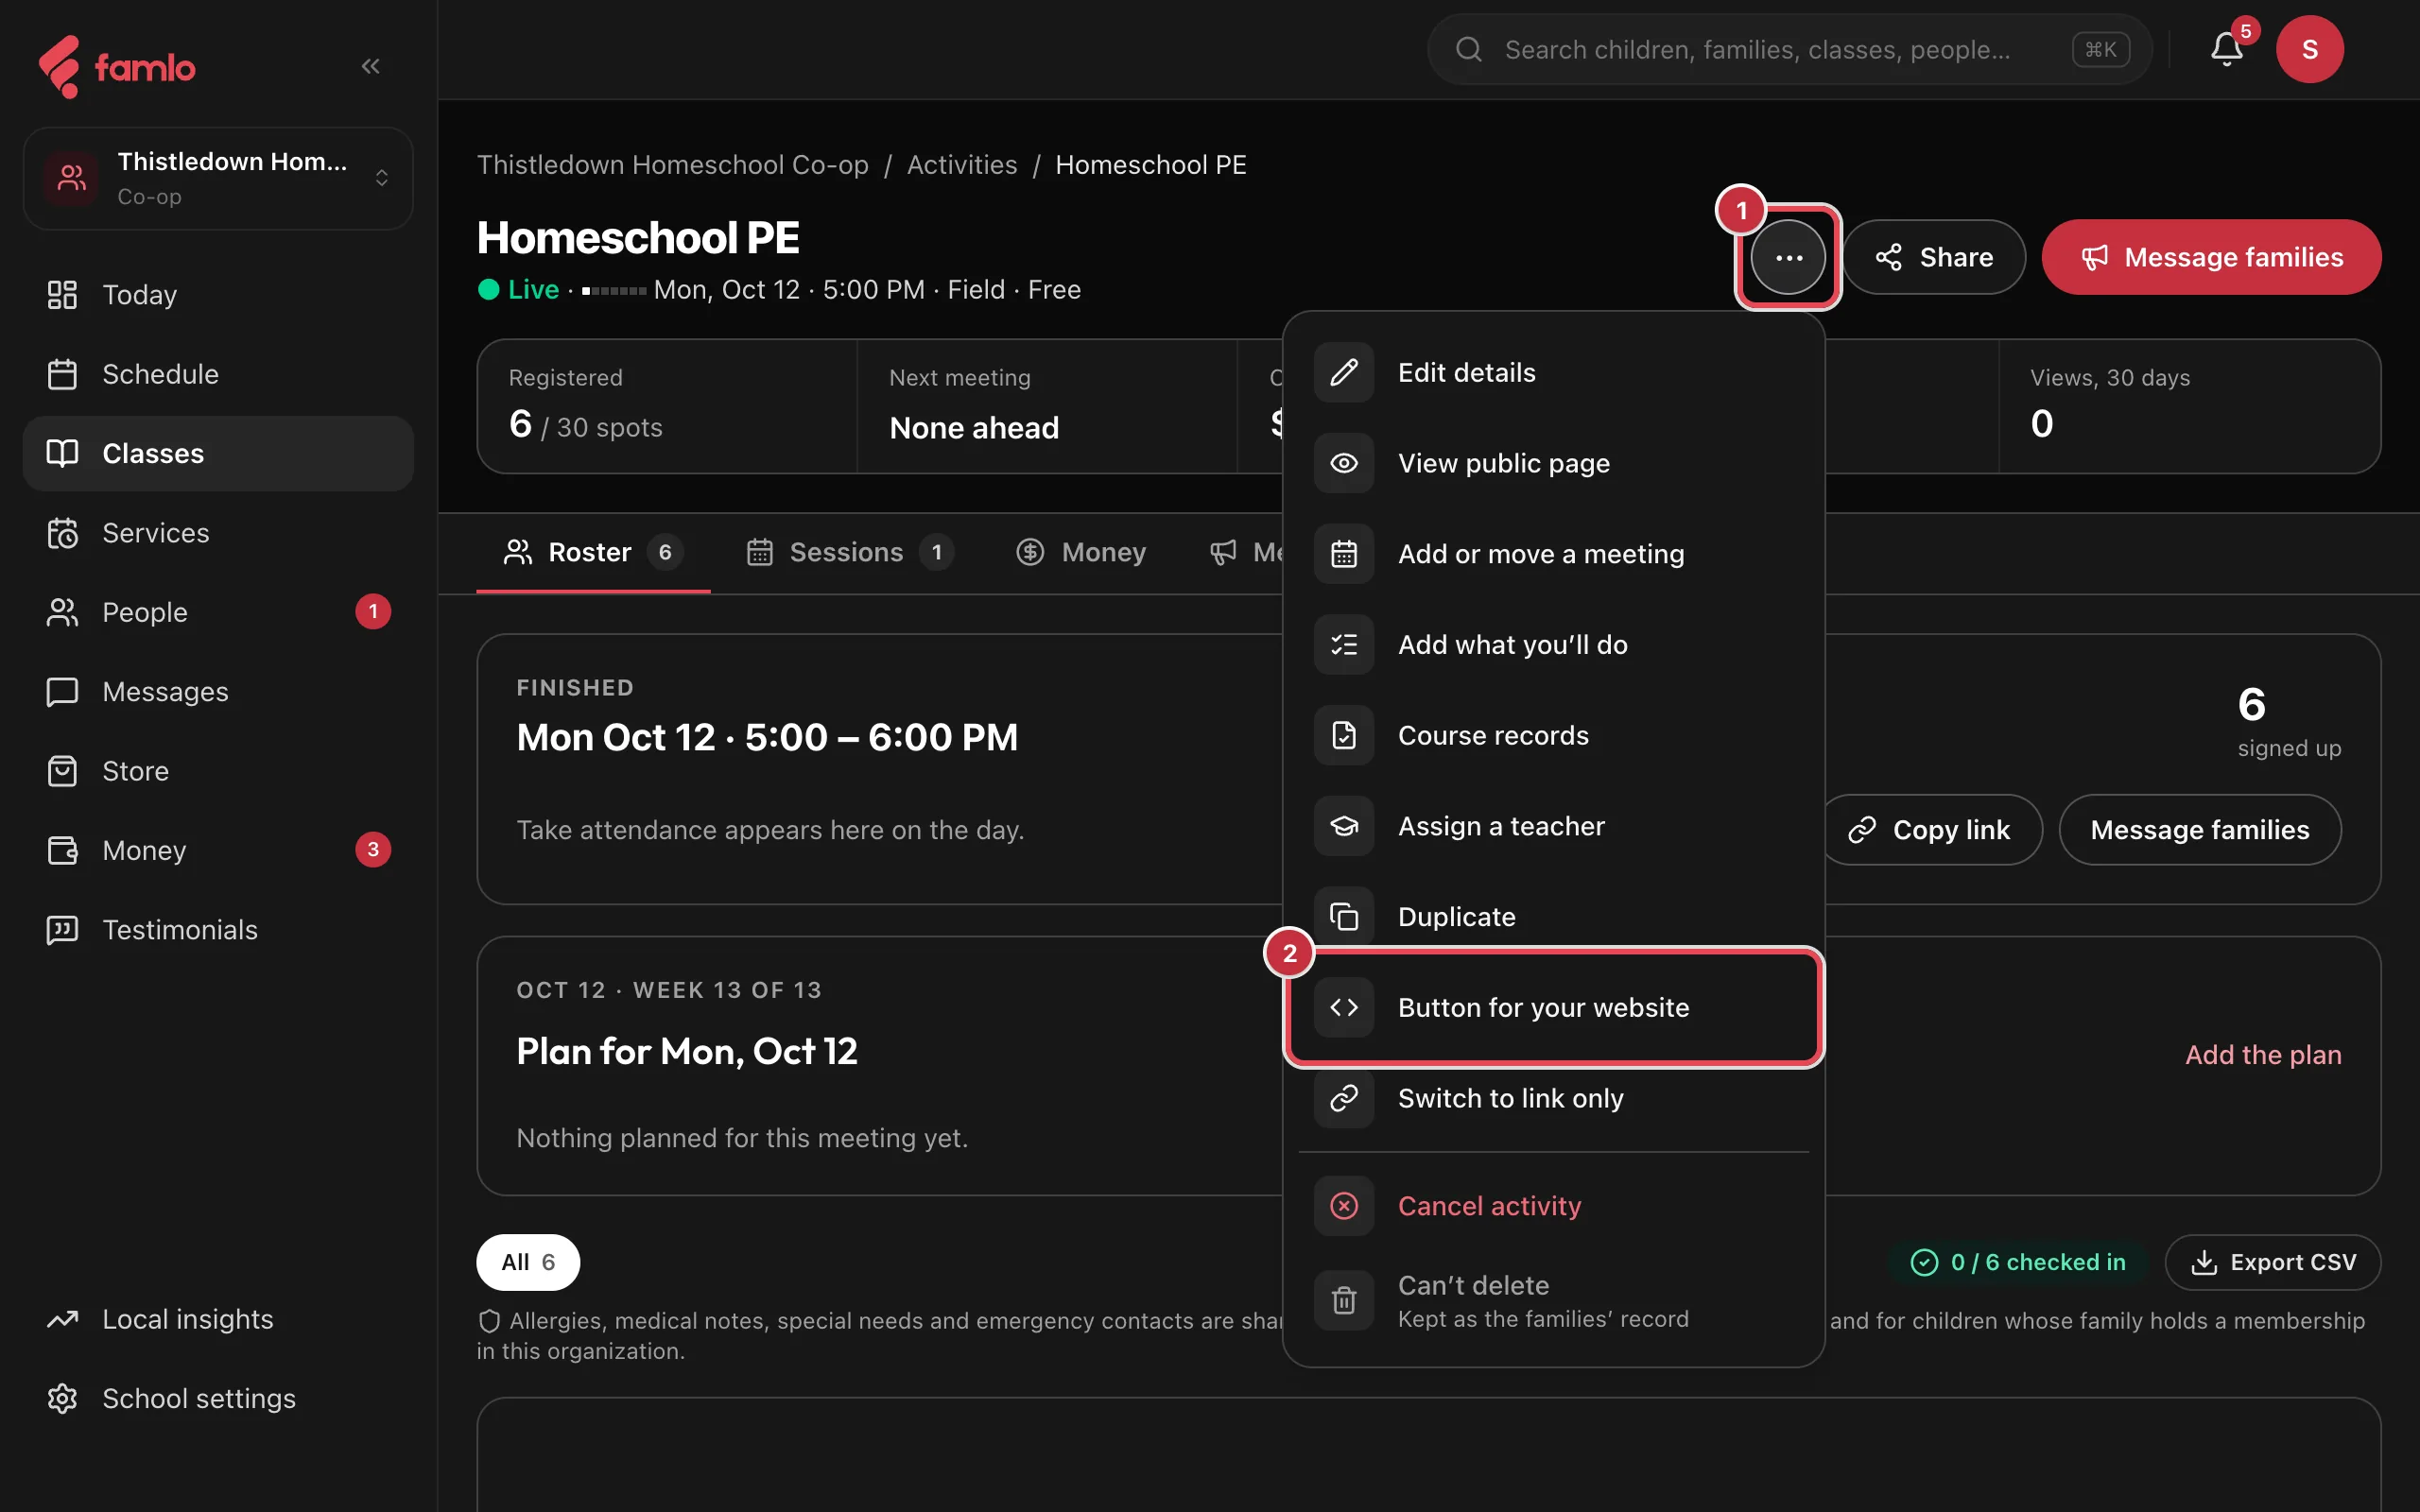Choose Edit details from the menu
2420x1512 pixels.
click(x=1554, y=372)
